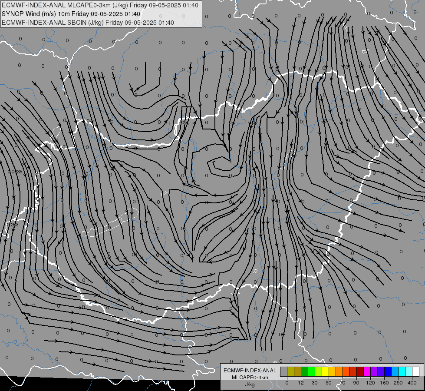
Task: Click the 0.208 value on the map
Action: pos(13,225)
